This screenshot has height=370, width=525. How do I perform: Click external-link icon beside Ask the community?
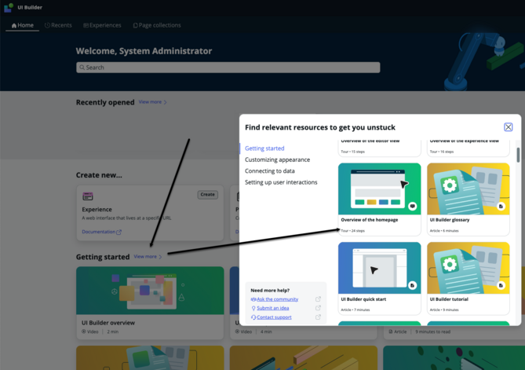click(x=318, y=299)
